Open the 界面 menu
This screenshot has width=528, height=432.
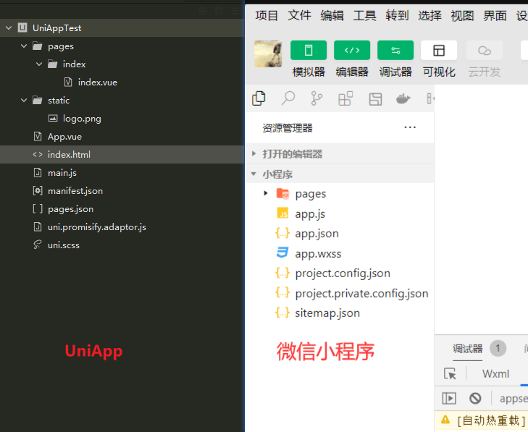click(x=495, y=15)
